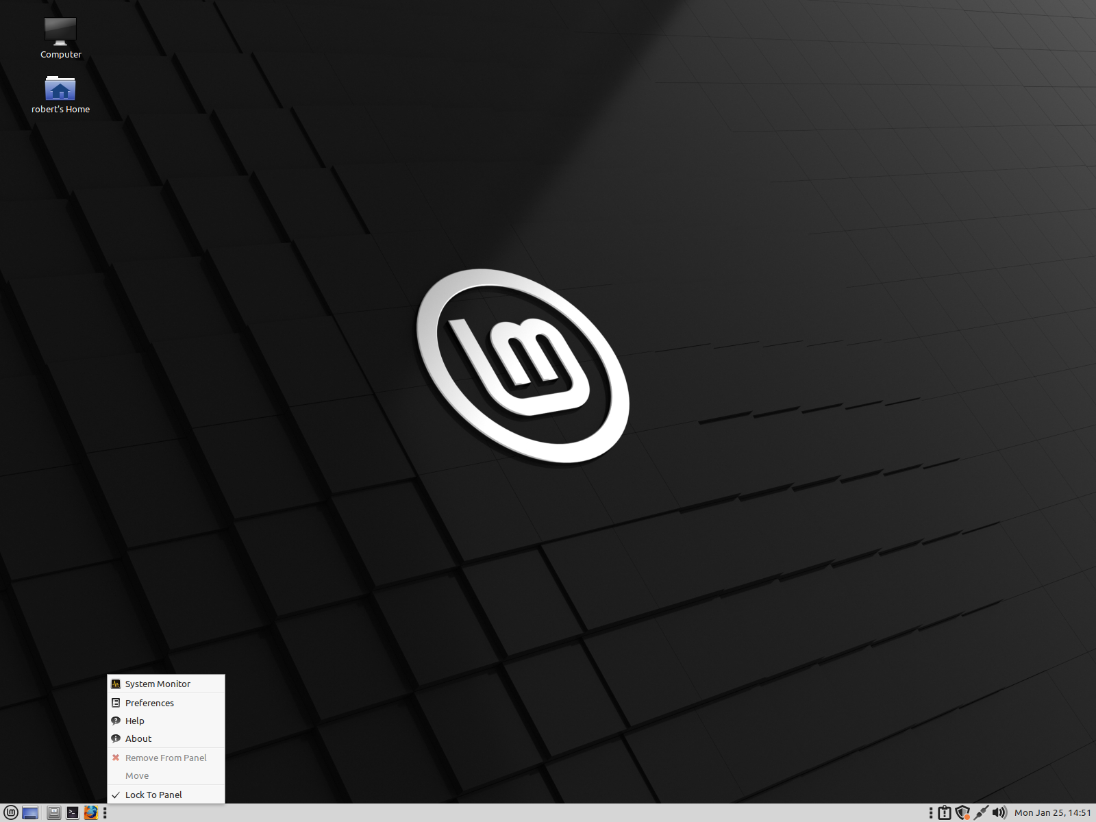
Task: Open About from the context menu
Action: (x=138, y=738)
